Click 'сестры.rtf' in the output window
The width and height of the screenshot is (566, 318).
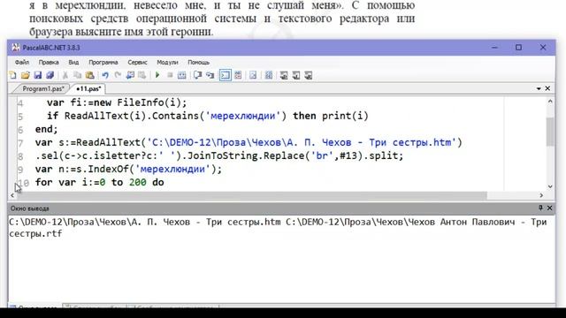(x=35, y=233)
